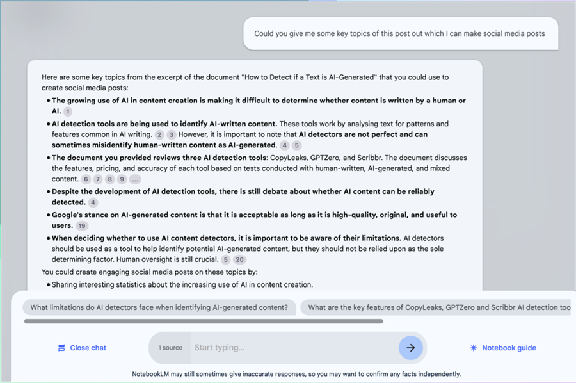Click text 'Here are some key topics from the excerpt'
Viewport: 576px width, 383px height.
(x=245, y=83)
